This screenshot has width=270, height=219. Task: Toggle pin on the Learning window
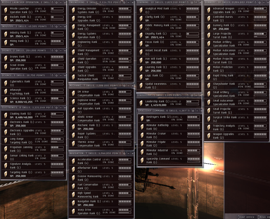pyautogui.click(x=192, y=2)
